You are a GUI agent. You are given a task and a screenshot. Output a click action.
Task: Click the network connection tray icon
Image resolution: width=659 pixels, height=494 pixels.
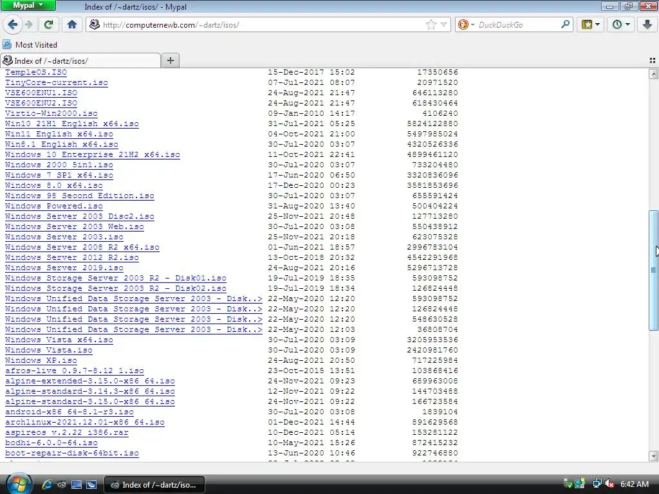pyautogui.click(x=597, y=484)
